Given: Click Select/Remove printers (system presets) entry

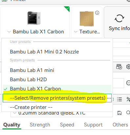Looking at the screenshot, I should coord(57,98).
